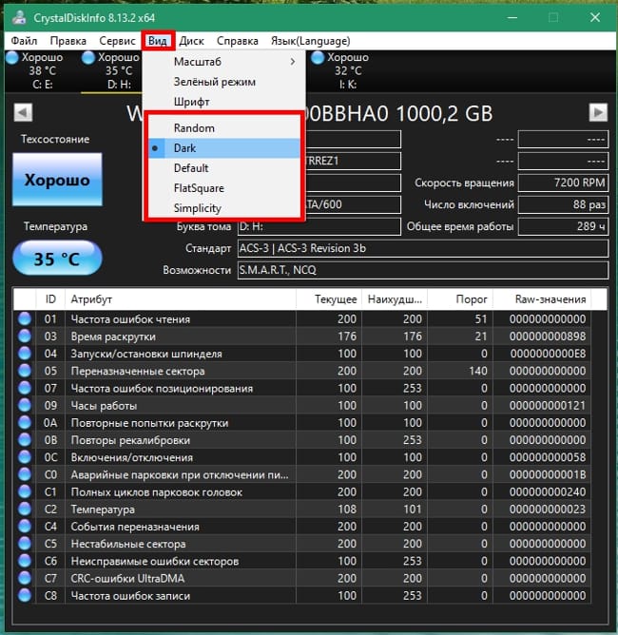Image resolution: width=618 pixels, height=635 pixels.
Task: Select the Переназначенные сектора row
Action: tap(302, 371)
